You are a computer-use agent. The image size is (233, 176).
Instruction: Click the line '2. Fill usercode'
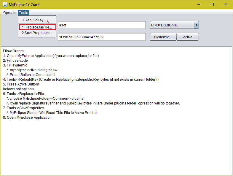pyautogui.click(x=15, y=61)
